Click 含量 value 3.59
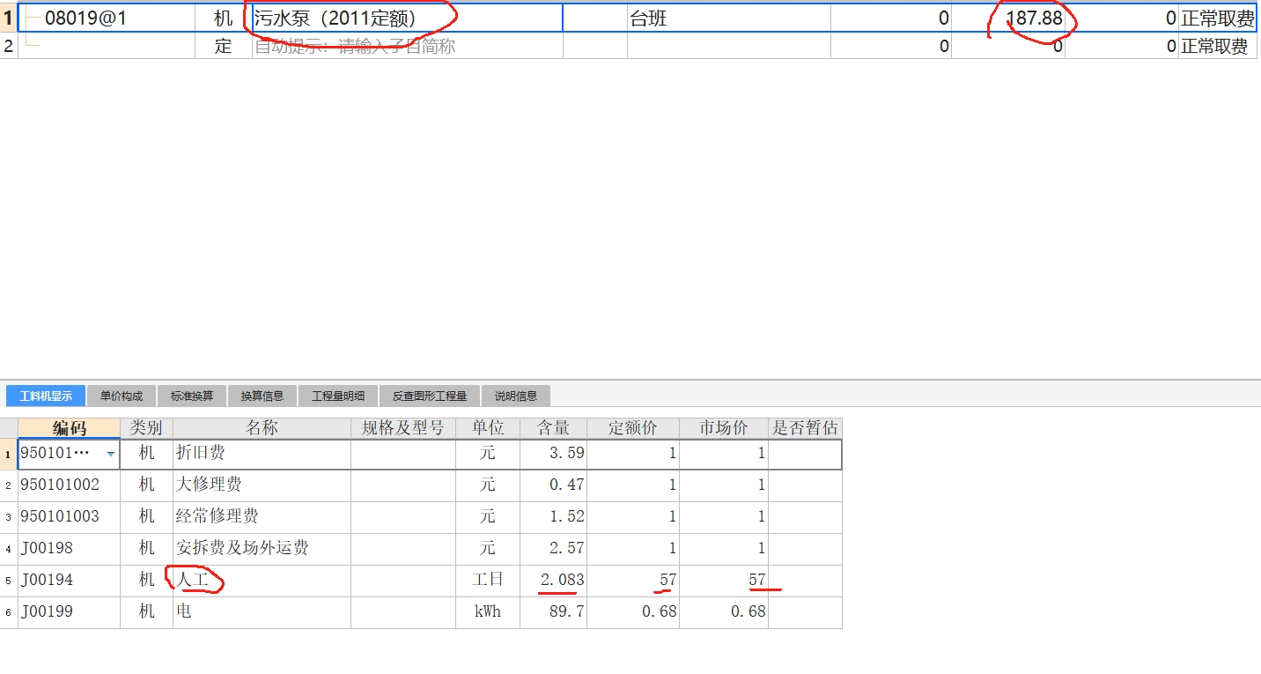 (x=553, y=454)
